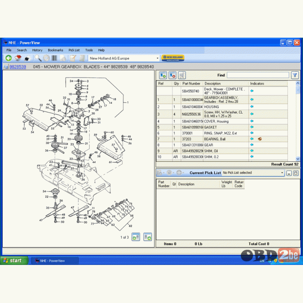Image resolution: width=303 pixels, height=303 pixels.
Task: Click the brown package indicator on BEARING row
Action: pos(260,139)
